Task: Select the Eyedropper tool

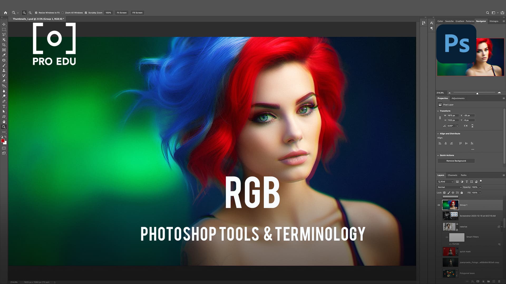Action: pyautogui.click(x=4, y=55)
